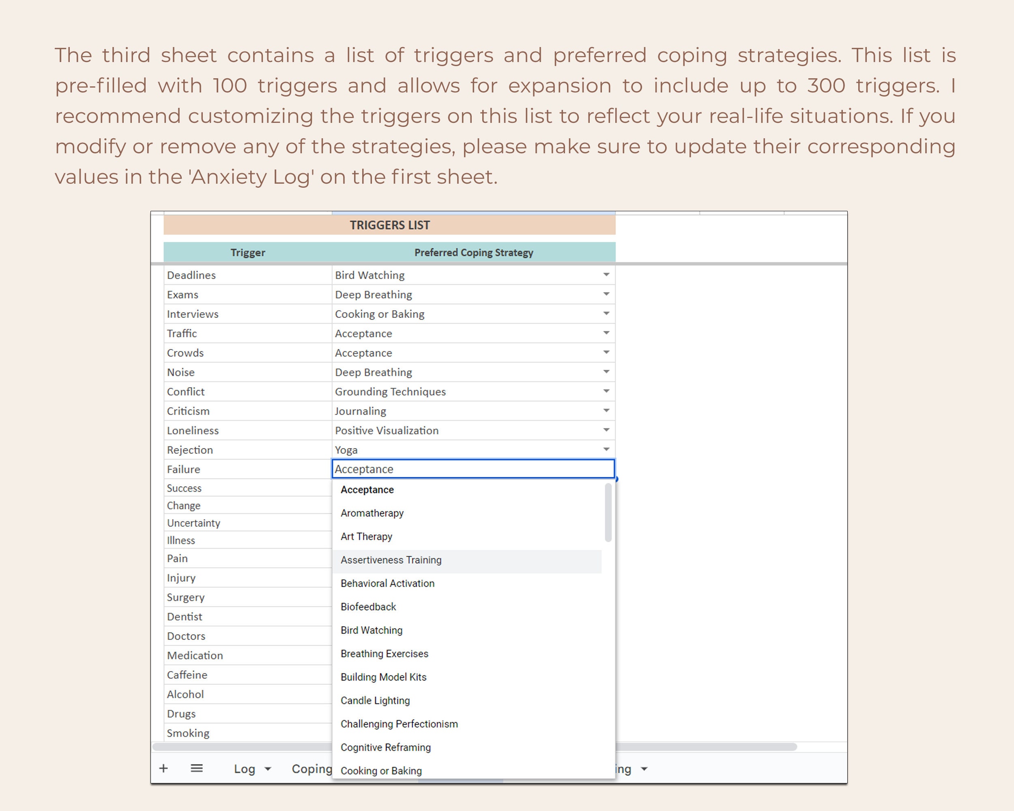Add a new sheet with the plus icon
This screenshot has width=1014, height=811.
164,768
